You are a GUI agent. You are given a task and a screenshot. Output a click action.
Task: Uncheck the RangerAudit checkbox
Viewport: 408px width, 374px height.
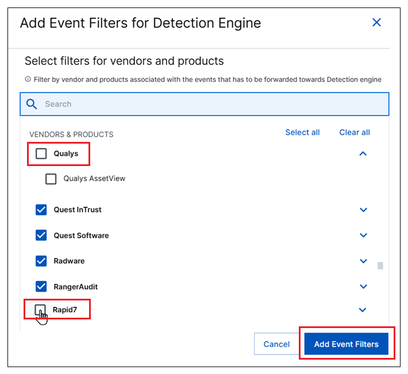point(41,286)
